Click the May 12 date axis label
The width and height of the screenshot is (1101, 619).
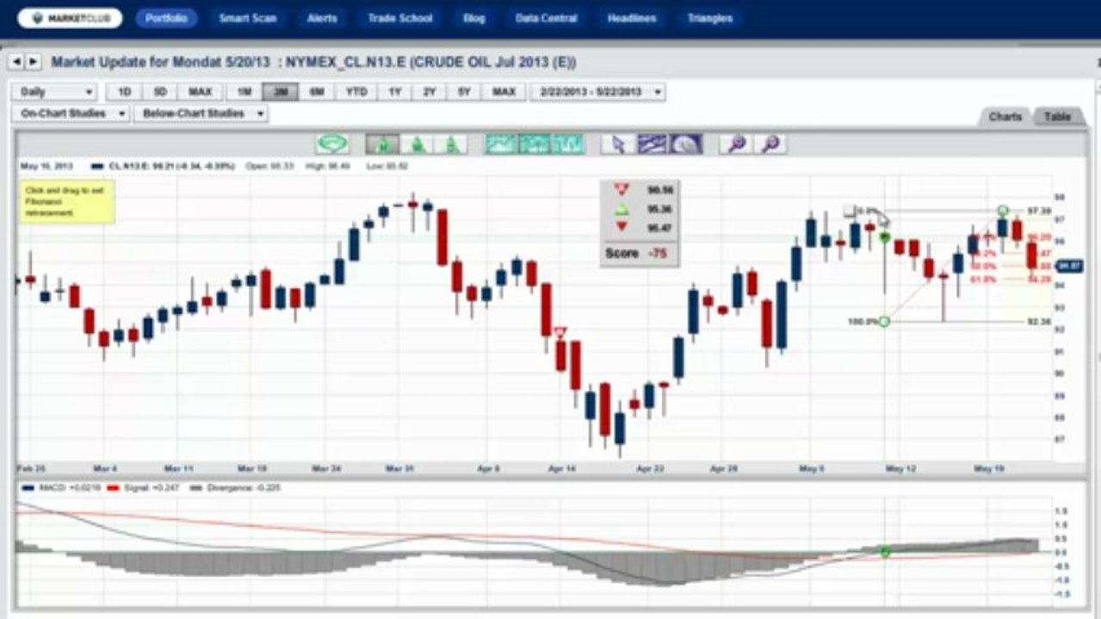click(x=900, y=469)
